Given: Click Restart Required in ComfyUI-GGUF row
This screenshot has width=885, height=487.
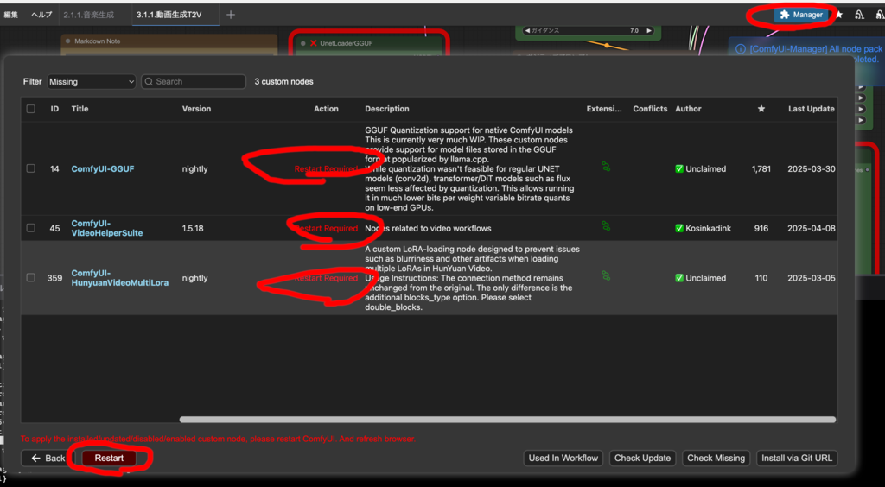Looking at the screenshot, I should click(x=326, y=169).
